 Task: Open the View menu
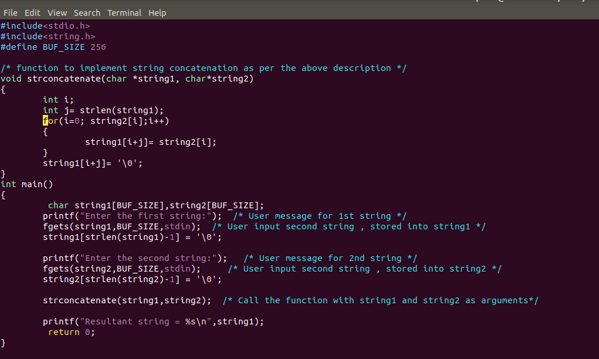point(57,12)
